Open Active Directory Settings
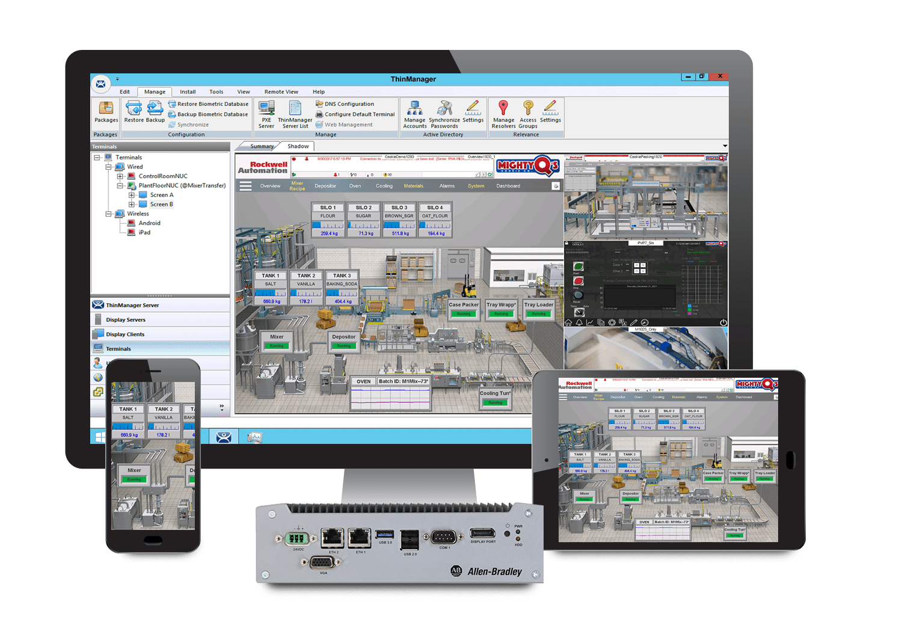This screenshot has width=905, height=634. (473, 112)
